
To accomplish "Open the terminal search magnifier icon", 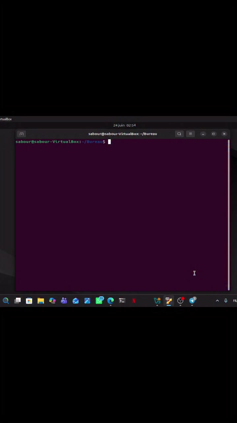I will tap(179, 134).
